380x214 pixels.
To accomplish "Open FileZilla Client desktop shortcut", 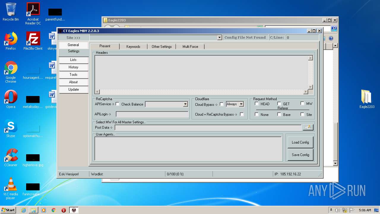I will coord(33,41).
